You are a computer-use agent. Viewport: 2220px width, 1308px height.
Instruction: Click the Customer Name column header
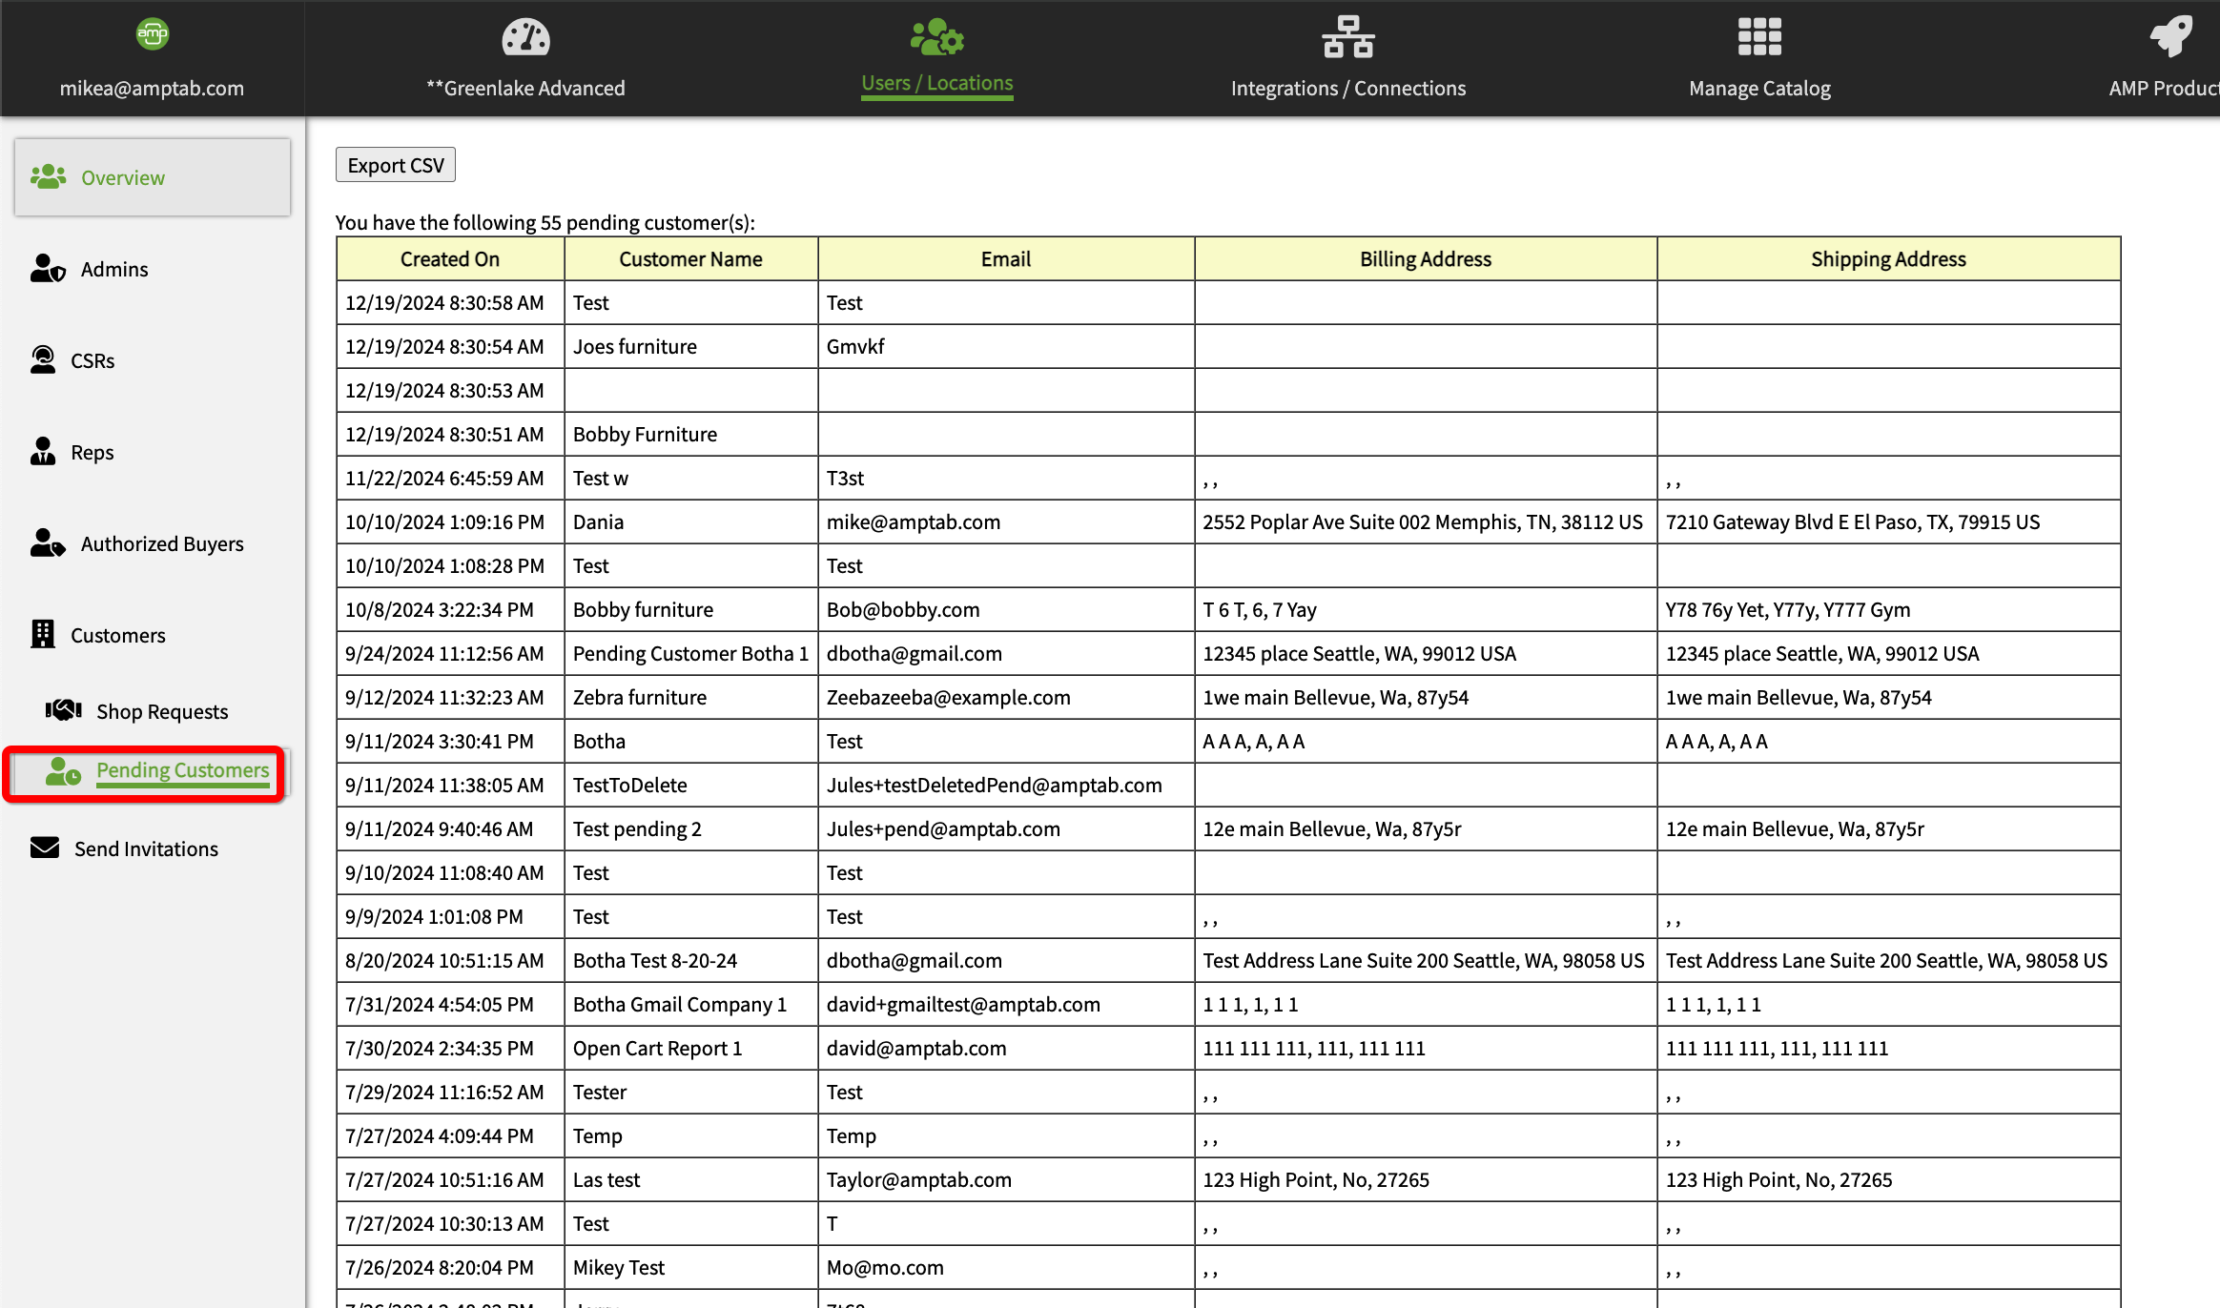tap(690, 259)
